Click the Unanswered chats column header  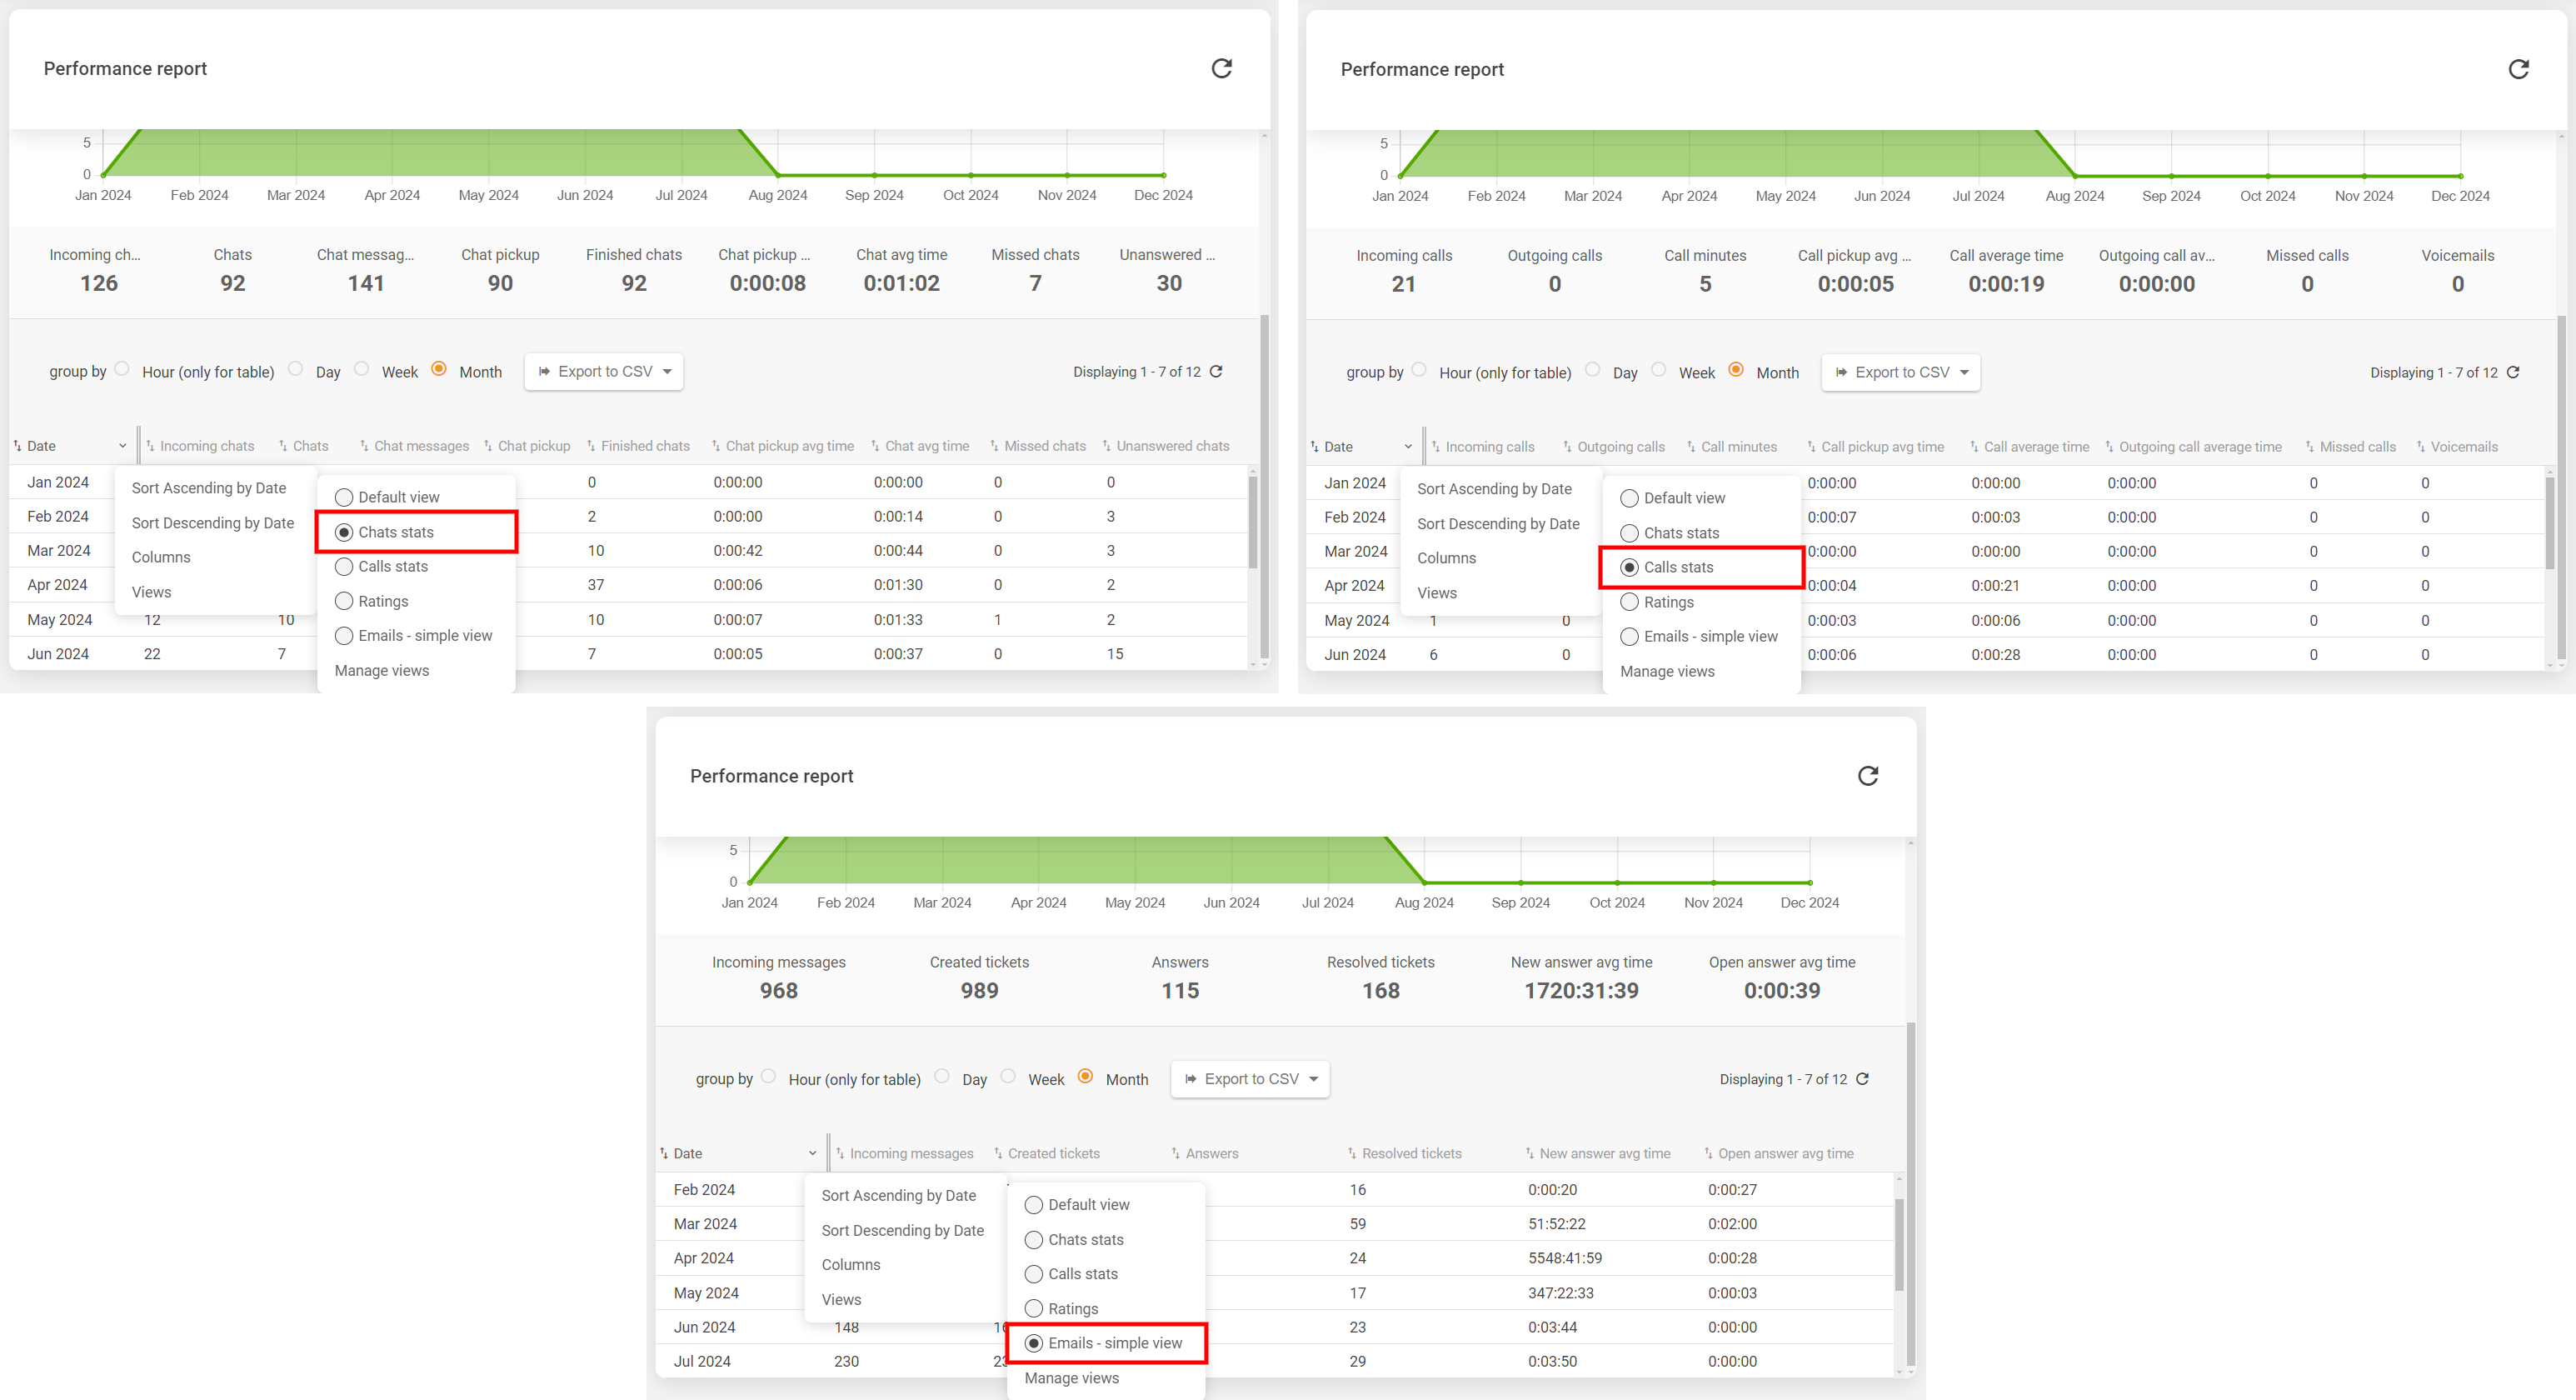coord(1172,446)
